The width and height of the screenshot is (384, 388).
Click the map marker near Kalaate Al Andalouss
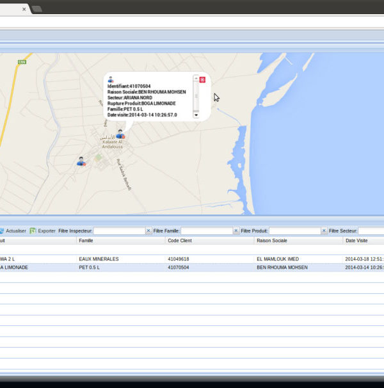coord(120,134)
